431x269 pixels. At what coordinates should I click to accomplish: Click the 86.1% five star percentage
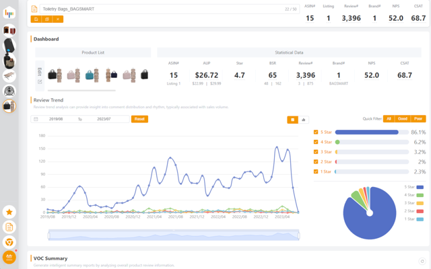[418, 132]
